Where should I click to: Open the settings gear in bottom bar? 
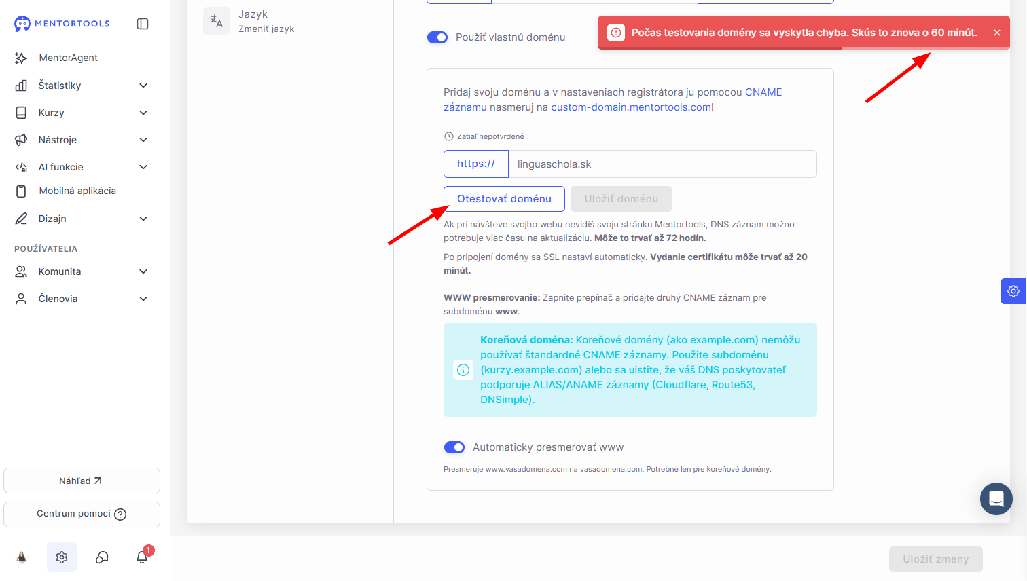[62, 557]
